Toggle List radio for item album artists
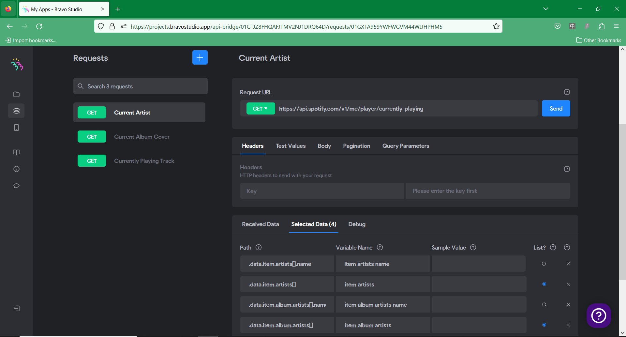The height and width of the screenshot is (337, 626). point(544,325)
